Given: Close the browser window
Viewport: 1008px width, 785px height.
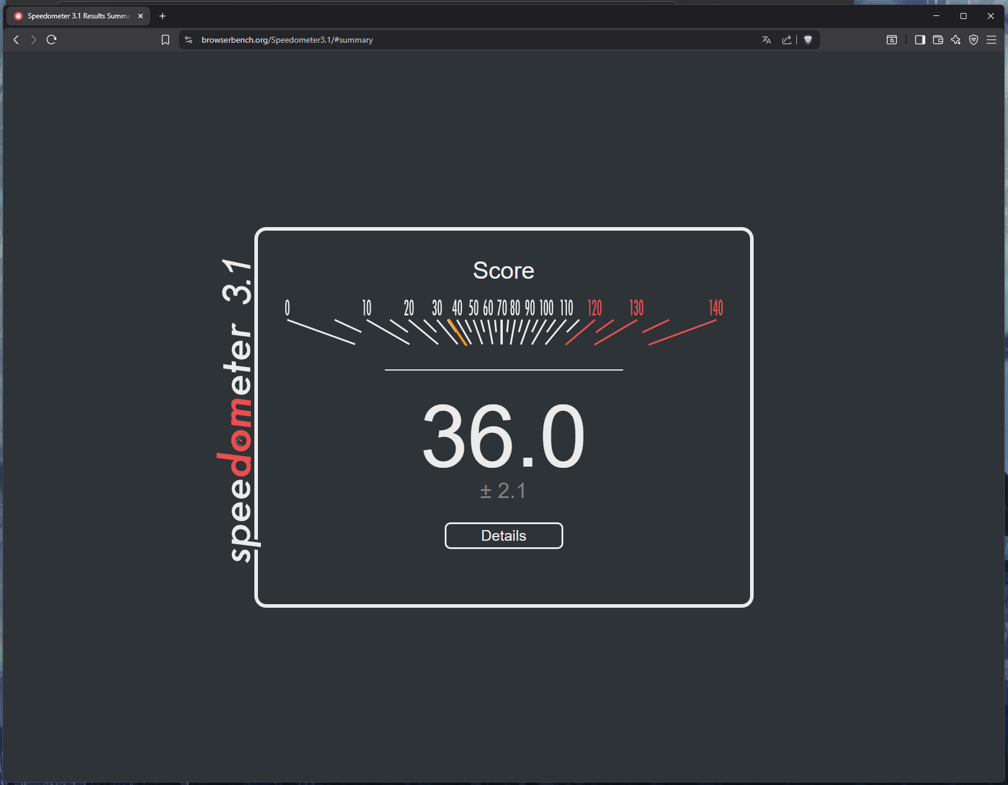Looking at the screenshot, I should (991, 16).
